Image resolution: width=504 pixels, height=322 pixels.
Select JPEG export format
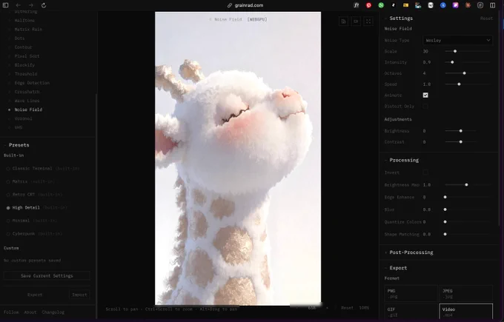(465, 293)
